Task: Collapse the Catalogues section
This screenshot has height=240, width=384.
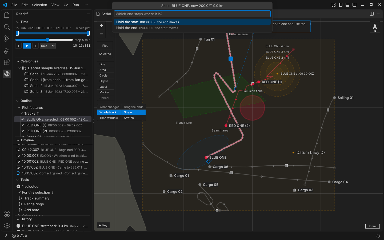Action: pos(18,61)
